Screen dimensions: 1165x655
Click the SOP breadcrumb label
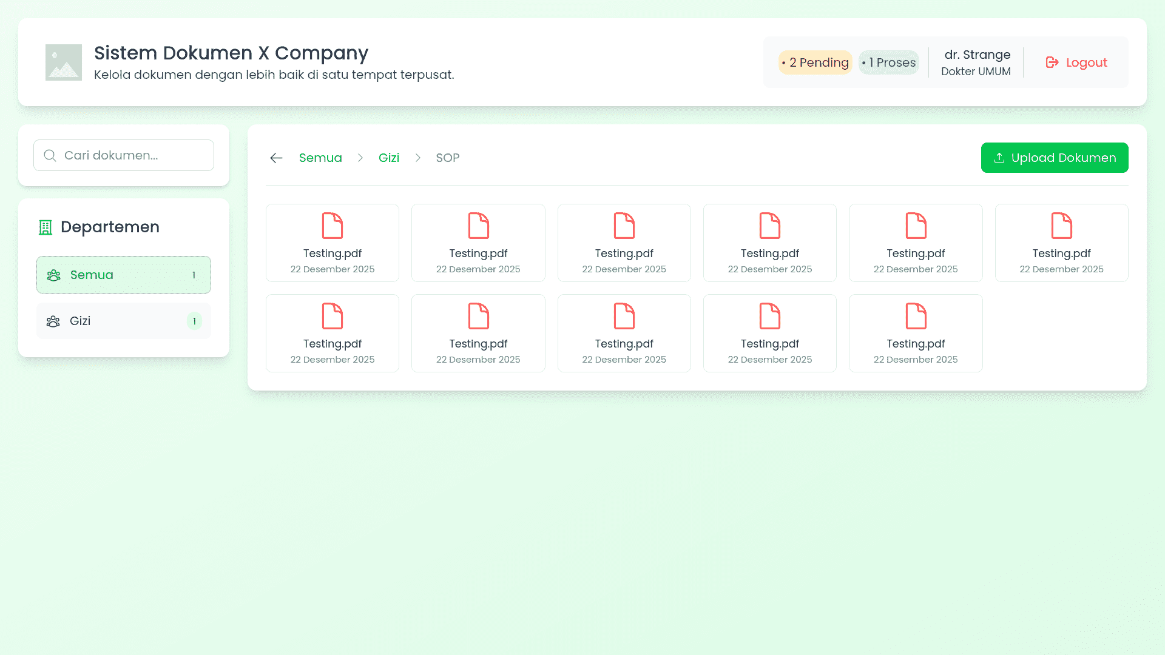tap(448, 158)
